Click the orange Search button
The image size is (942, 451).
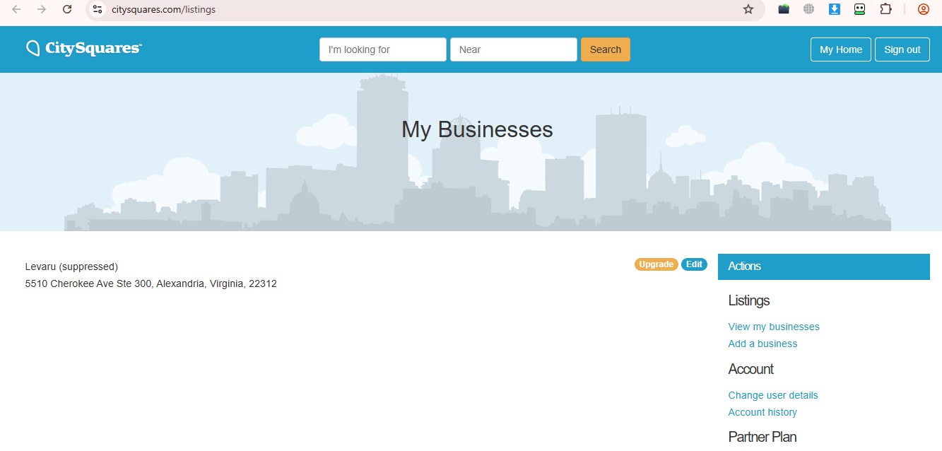[x=606, y=49]
